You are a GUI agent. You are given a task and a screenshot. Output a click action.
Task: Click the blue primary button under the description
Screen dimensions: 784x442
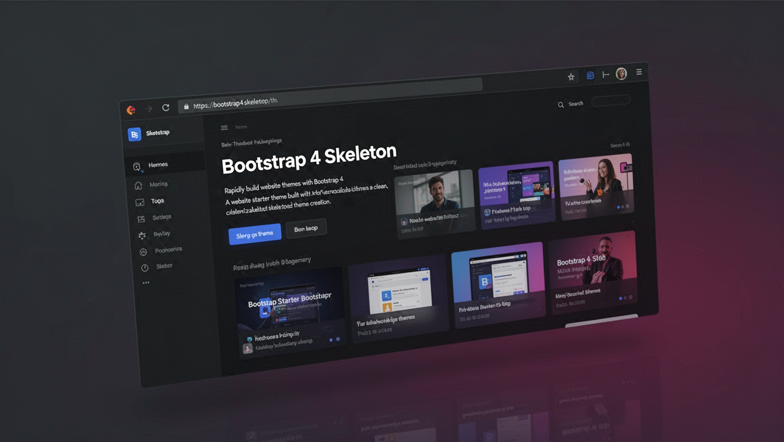[x=255, y=234]
